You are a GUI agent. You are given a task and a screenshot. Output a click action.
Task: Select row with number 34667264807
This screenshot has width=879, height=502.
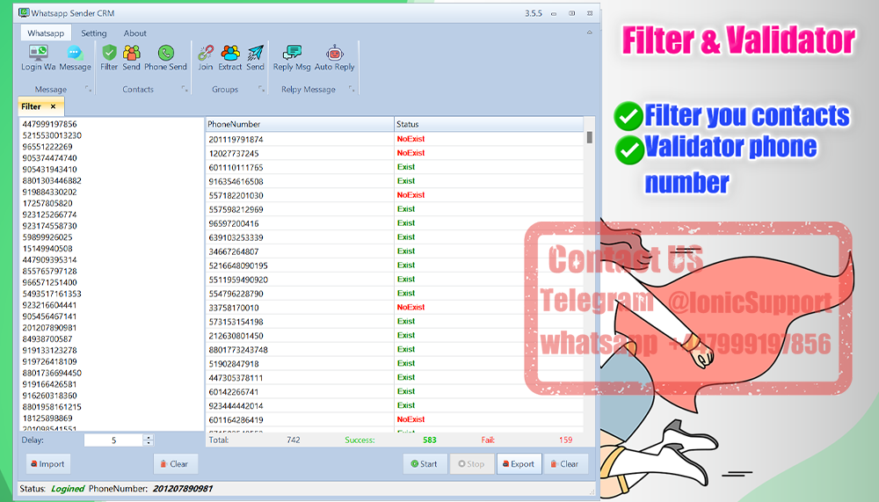(x=395, y=251)
